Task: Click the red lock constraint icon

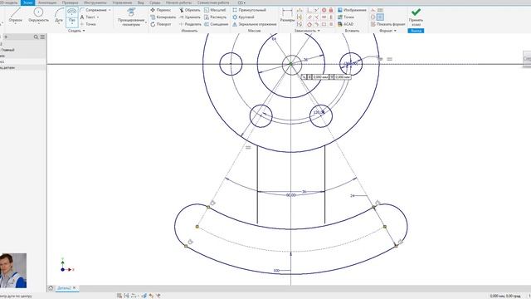Action: 331,10
